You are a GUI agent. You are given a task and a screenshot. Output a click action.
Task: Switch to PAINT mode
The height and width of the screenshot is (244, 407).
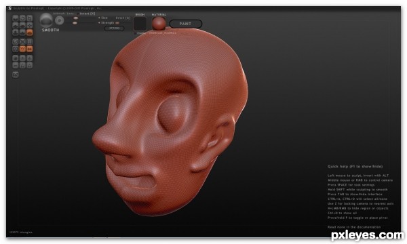pyautogui.click(x=186, y=24)
